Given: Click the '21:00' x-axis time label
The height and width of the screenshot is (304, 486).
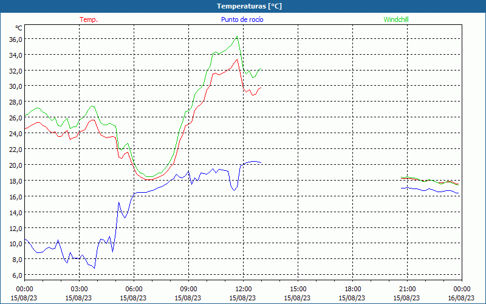Looking at the screenshot, I should (x=407, y=289).
